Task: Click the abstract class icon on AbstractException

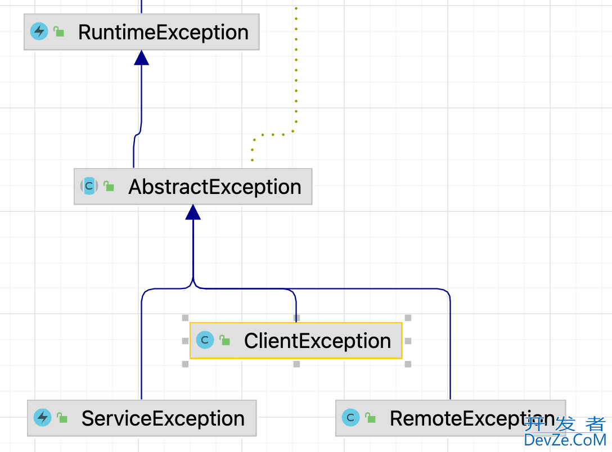Action: [x=89, y=186]
